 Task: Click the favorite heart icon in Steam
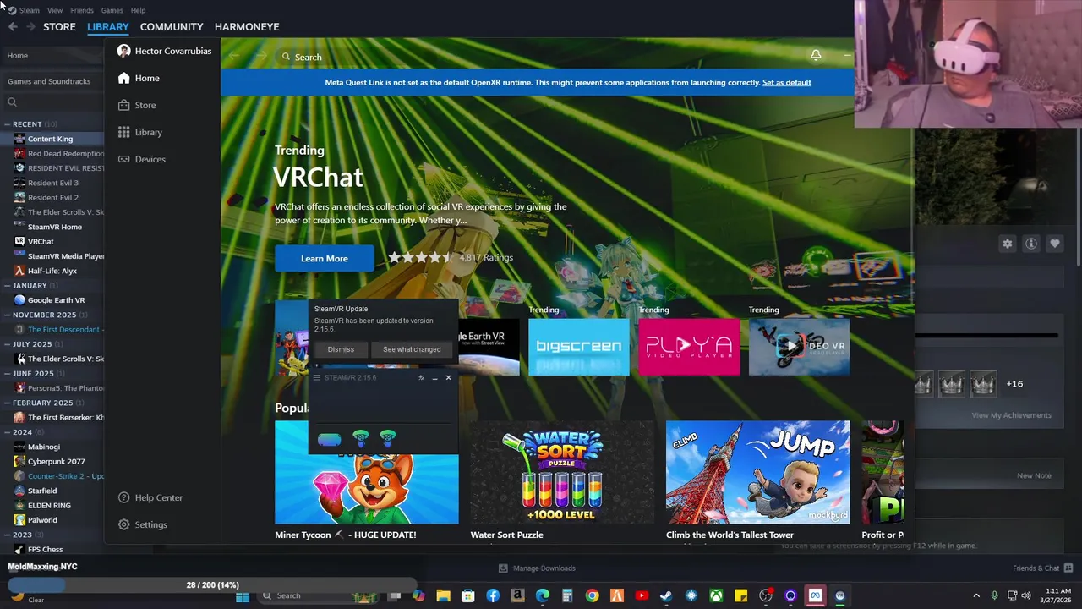click(1055, 244)
